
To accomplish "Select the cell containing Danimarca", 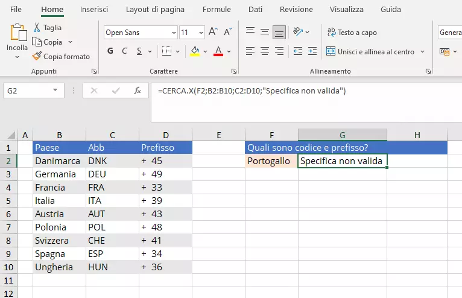I will point(59,161).
